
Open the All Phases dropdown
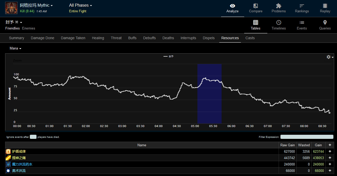pos(80,5)
